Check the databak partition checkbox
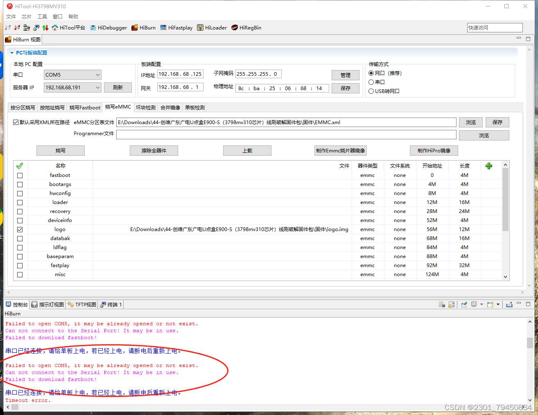 tap(20, 238)
